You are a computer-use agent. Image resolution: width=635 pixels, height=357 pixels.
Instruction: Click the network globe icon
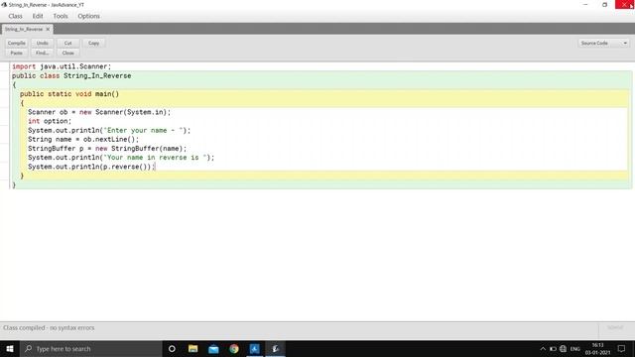pos(563,348)
